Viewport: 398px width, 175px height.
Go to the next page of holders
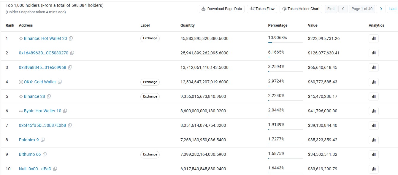[381, 9]
